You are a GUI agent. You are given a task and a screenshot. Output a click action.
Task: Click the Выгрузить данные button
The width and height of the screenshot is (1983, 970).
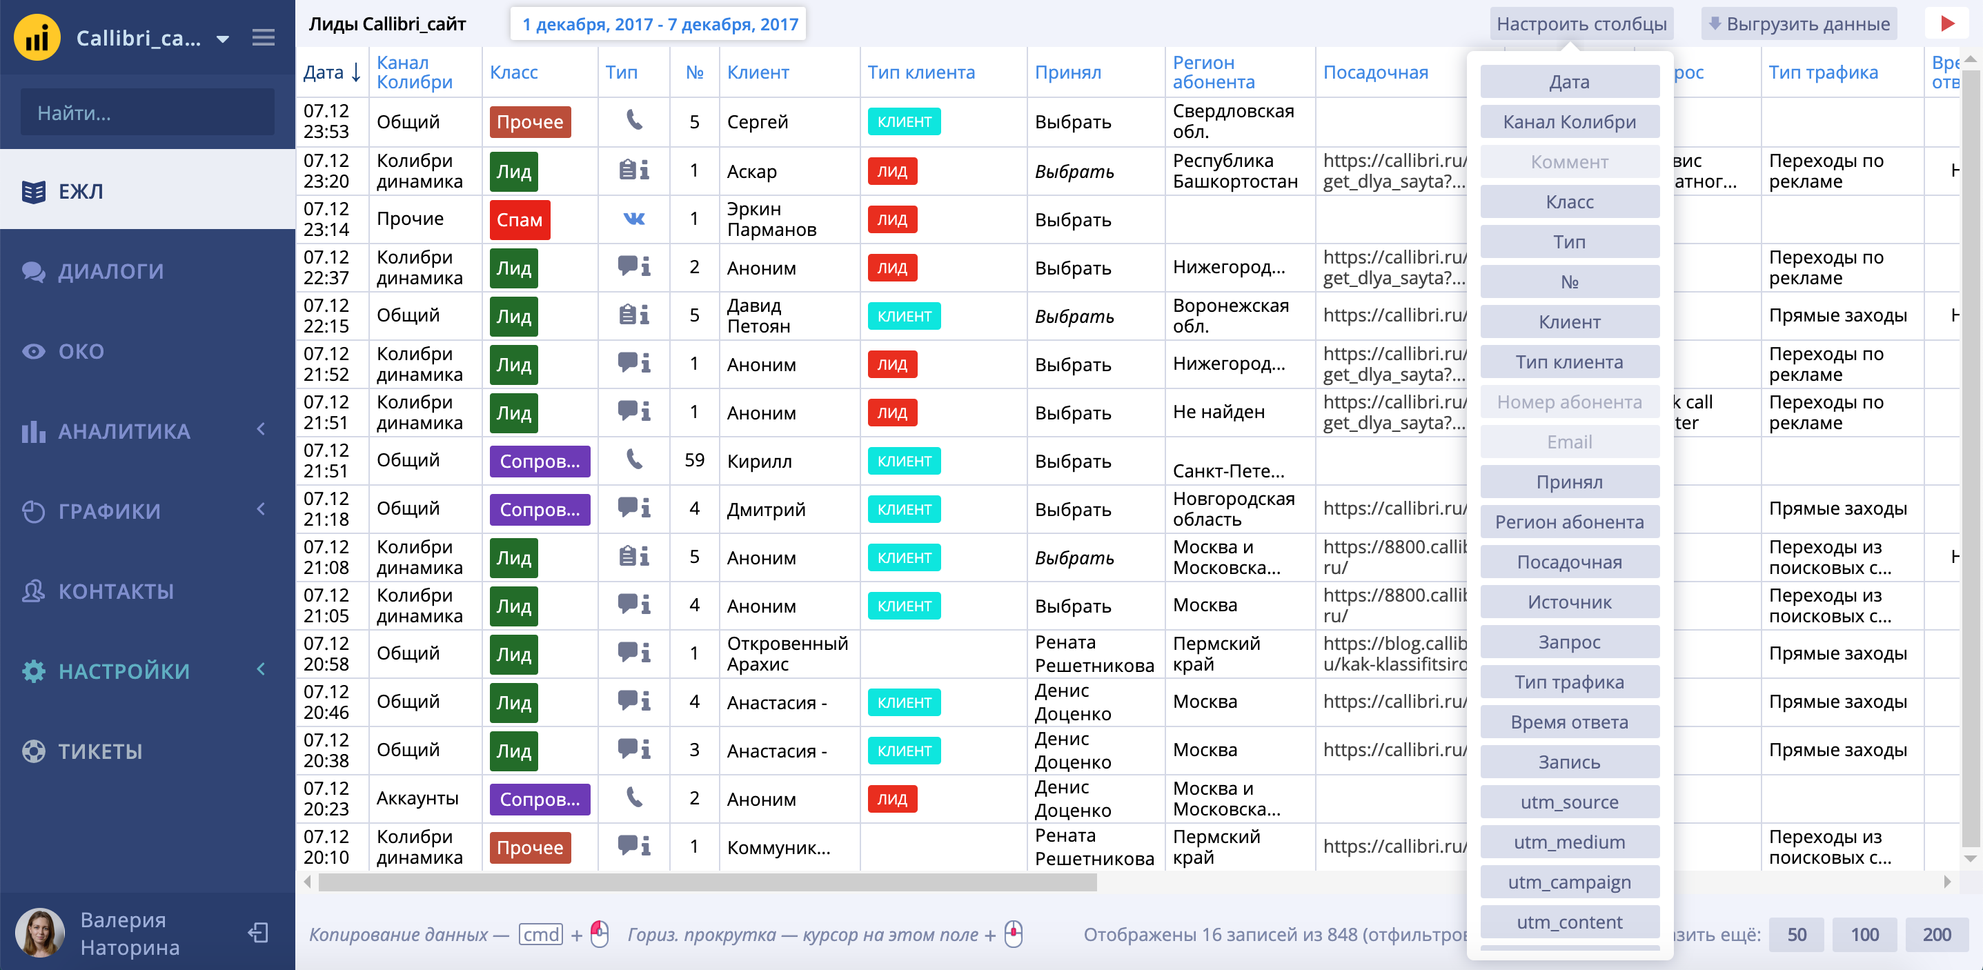[x=1798, y=24]
